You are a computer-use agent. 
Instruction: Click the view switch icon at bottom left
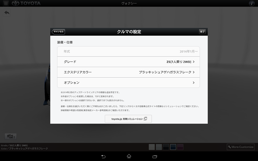(x=11, y=136)
